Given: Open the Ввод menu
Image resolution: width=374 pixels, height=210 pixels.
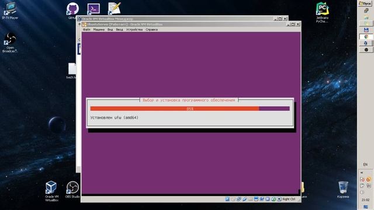Looking at the screenshot, I should click(x=119, y=30).
